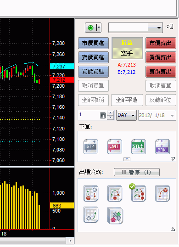Screen dimensions: 179x247
Task: Increase order quantity with up stepper
Action: pos(110,113)
